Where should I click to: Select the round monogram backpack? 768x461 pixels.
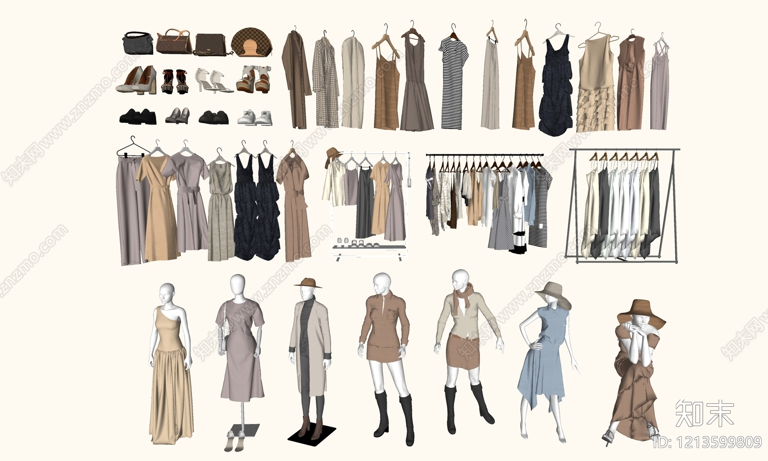(252, 42)
